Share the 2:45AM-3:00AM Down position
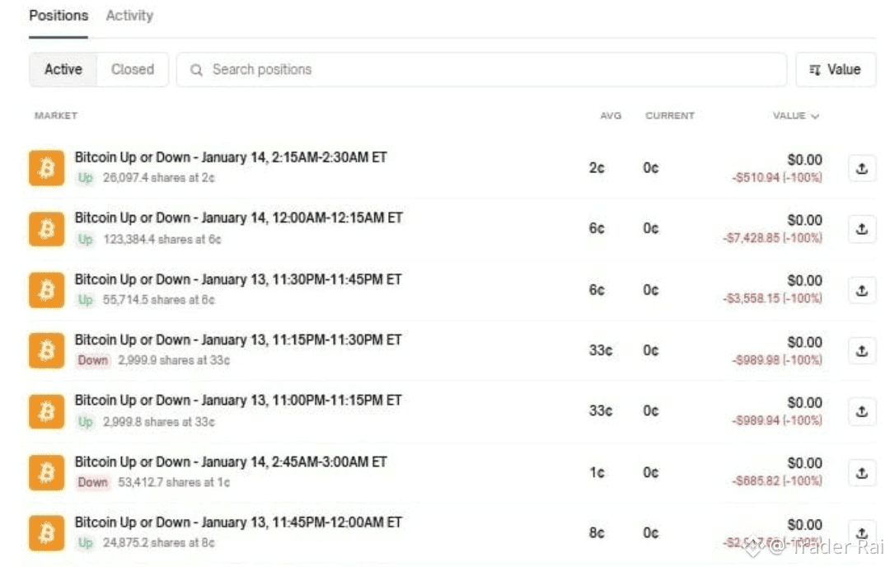This screenshot has height=567, width=890. pyautogui.click(x=861, y=472)
